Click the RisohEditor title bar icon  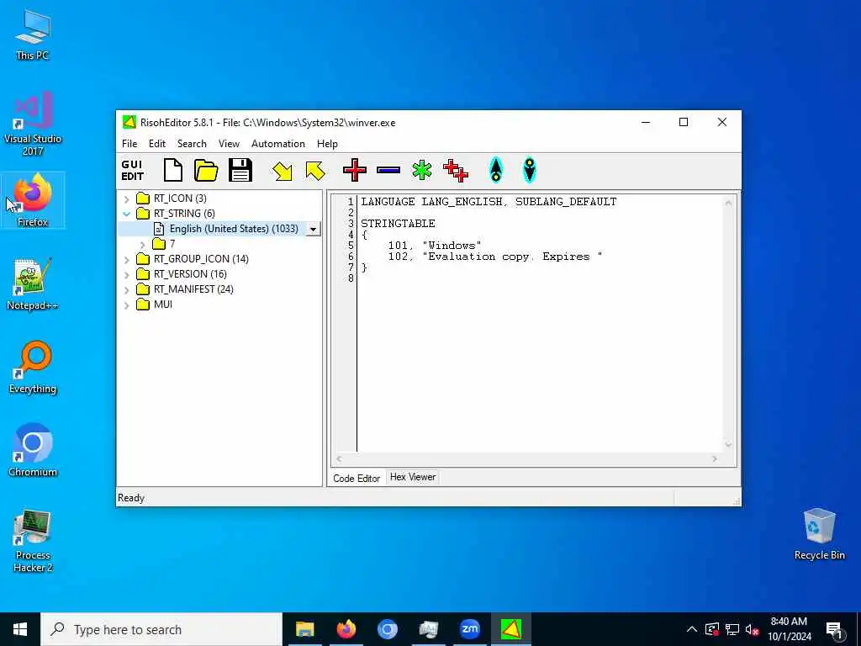[129, 122]
